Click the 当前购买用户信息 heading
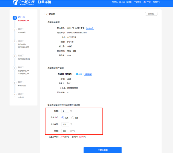173x153 pixels. click(x=55, y=68)
